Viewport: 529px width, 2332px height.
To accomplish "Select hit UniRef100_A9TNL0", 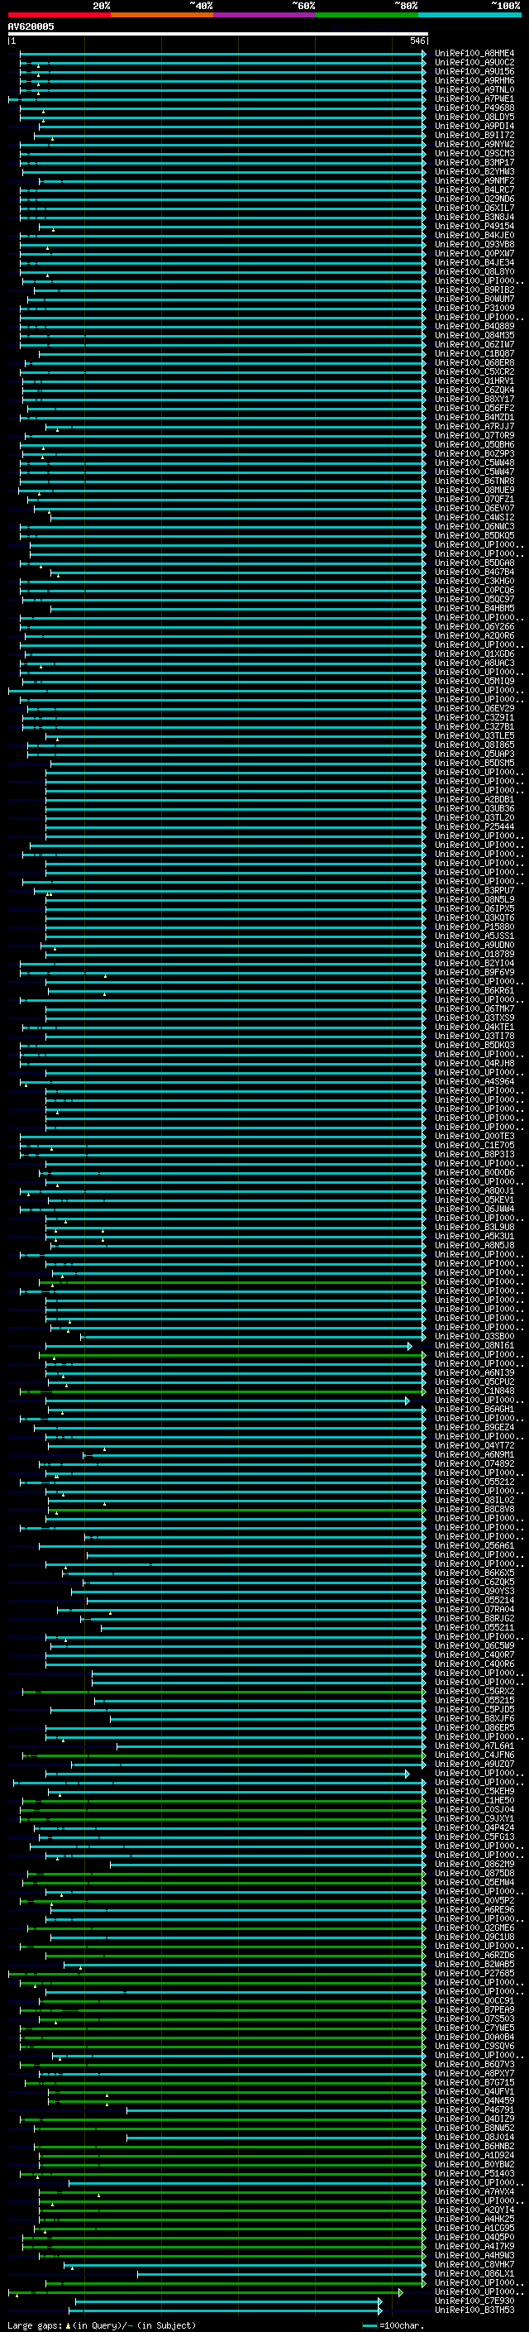I will 474,89.
